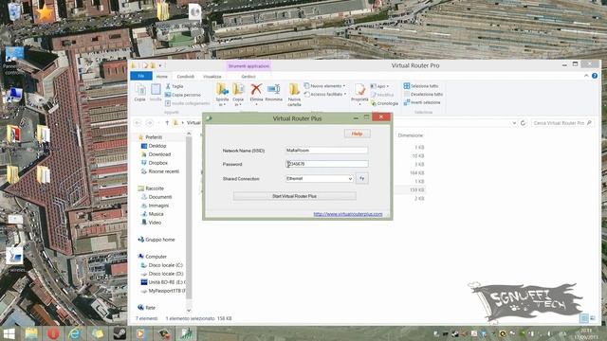The height and width of the screenshot is (341, 607).
Task: Switch to the Condividi ribbon tab
Action: pyautogui.click(x=186, y=77)
